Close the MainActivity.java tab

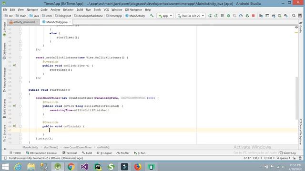(70, 22)
